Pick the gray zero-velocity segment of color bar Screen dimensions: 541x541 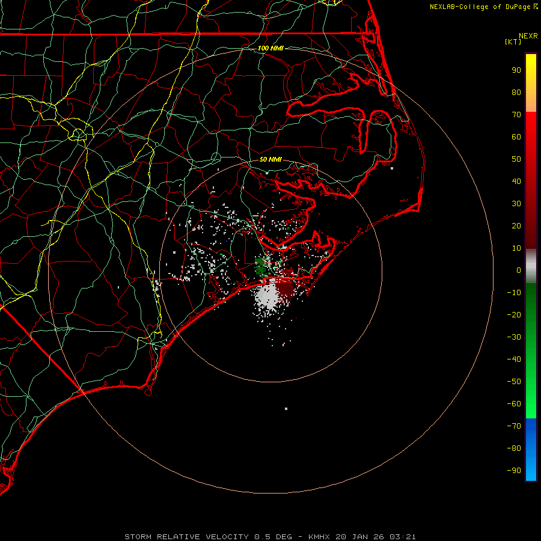tap(531, 266)
